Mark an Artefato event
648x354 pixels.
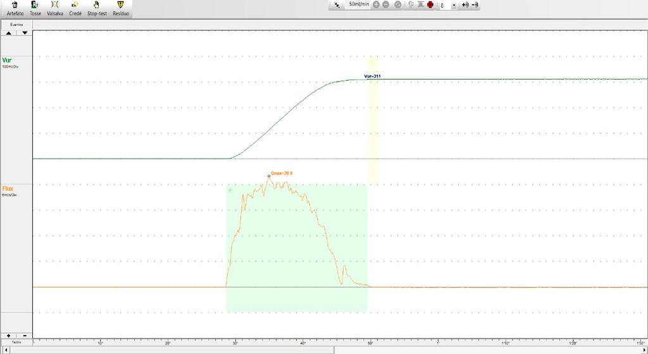(15, 8)
